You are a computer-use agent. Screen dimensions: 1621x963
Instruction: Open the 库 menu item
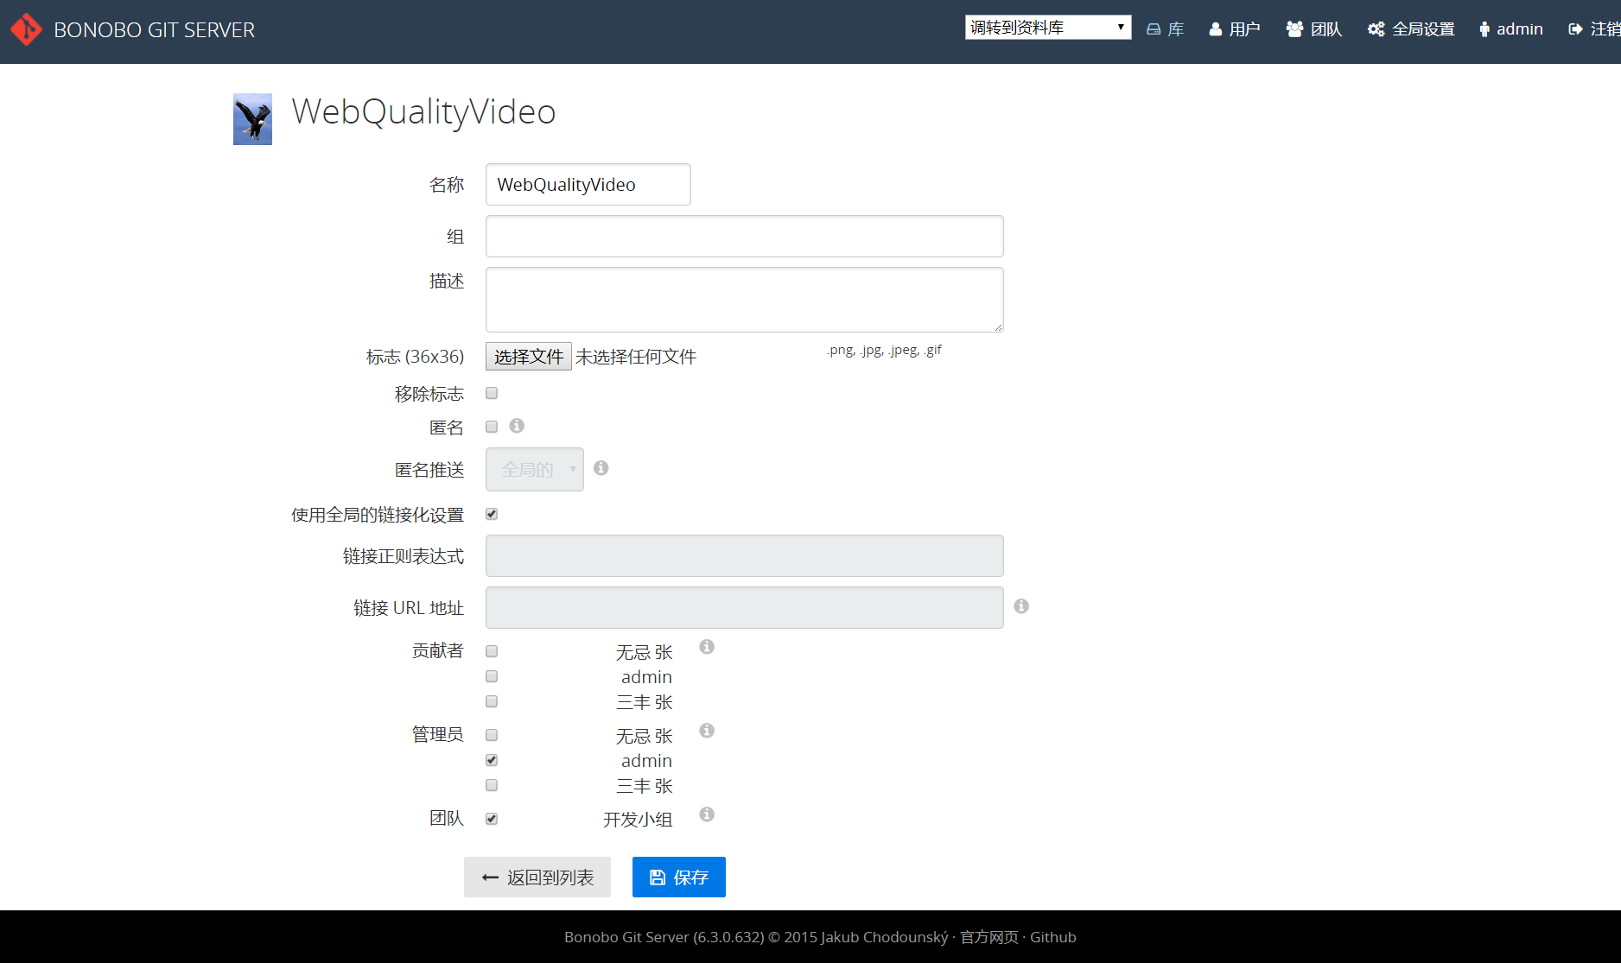pos(1165,29)
